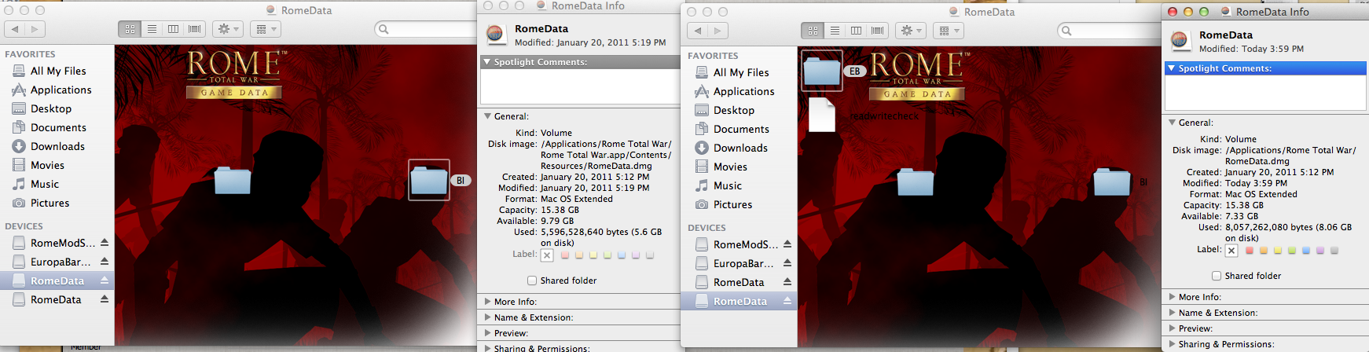This screenshot has width=1369, height=352.
Task: Open Documents in right Finder sidebar
Action: 740,129
